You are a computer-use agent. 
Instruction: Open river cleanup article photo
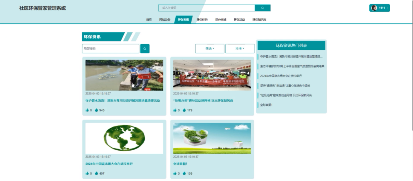pos(124,75)
